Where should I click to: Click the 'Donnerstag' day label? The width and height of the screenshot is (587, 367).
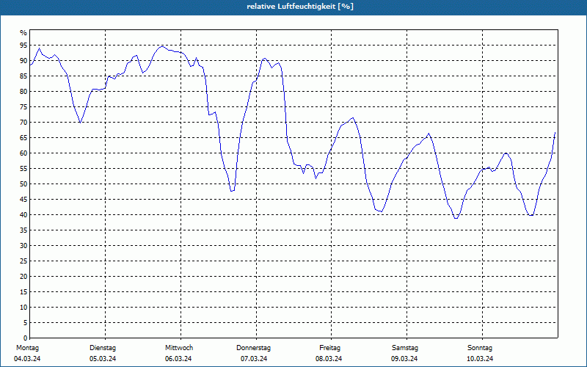pyautogui.click(x=253, y=348)
